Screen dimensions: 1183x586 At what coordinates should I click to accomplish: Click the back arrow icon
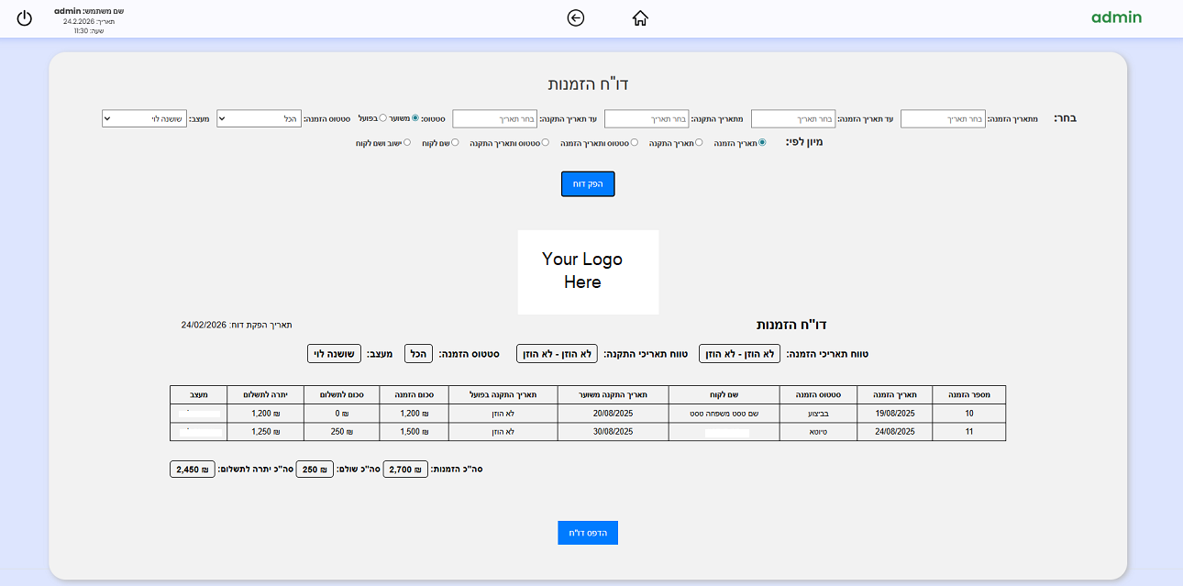click(576, 18)
